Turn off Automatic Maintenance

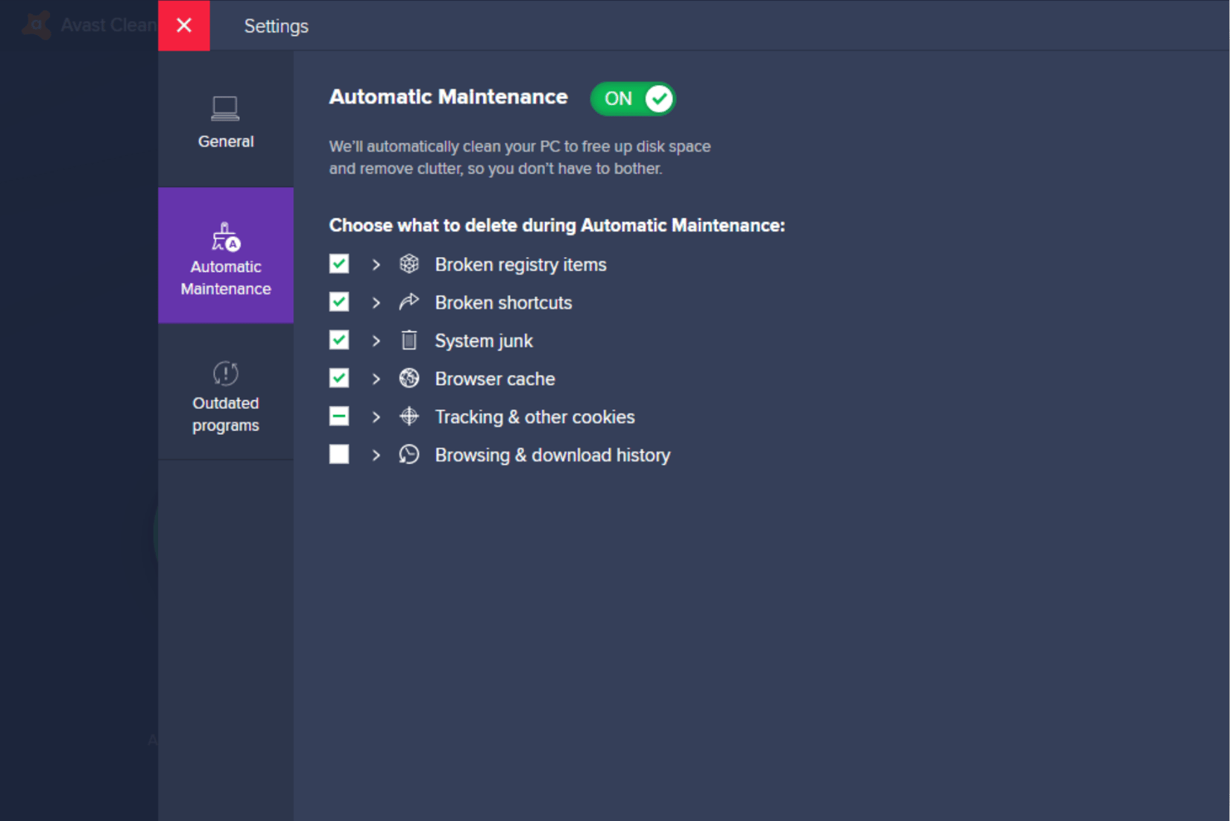tap(632, 98)
